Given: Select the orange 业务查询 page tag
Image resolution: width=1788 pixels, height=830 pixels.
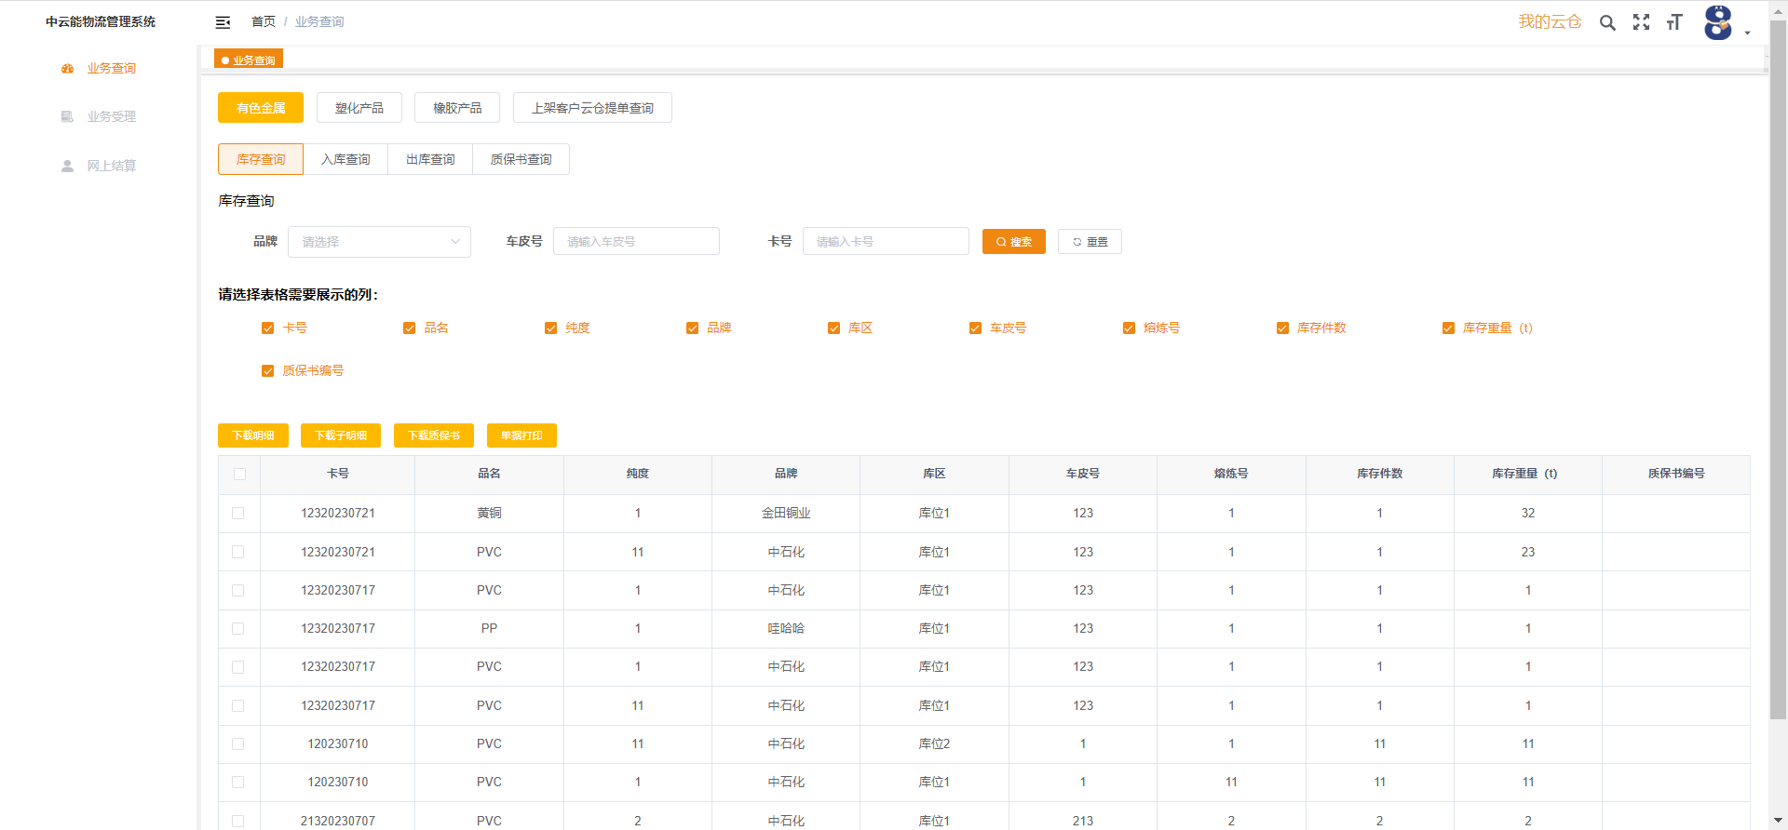Looking at the screenshot, I should (249, 60).
